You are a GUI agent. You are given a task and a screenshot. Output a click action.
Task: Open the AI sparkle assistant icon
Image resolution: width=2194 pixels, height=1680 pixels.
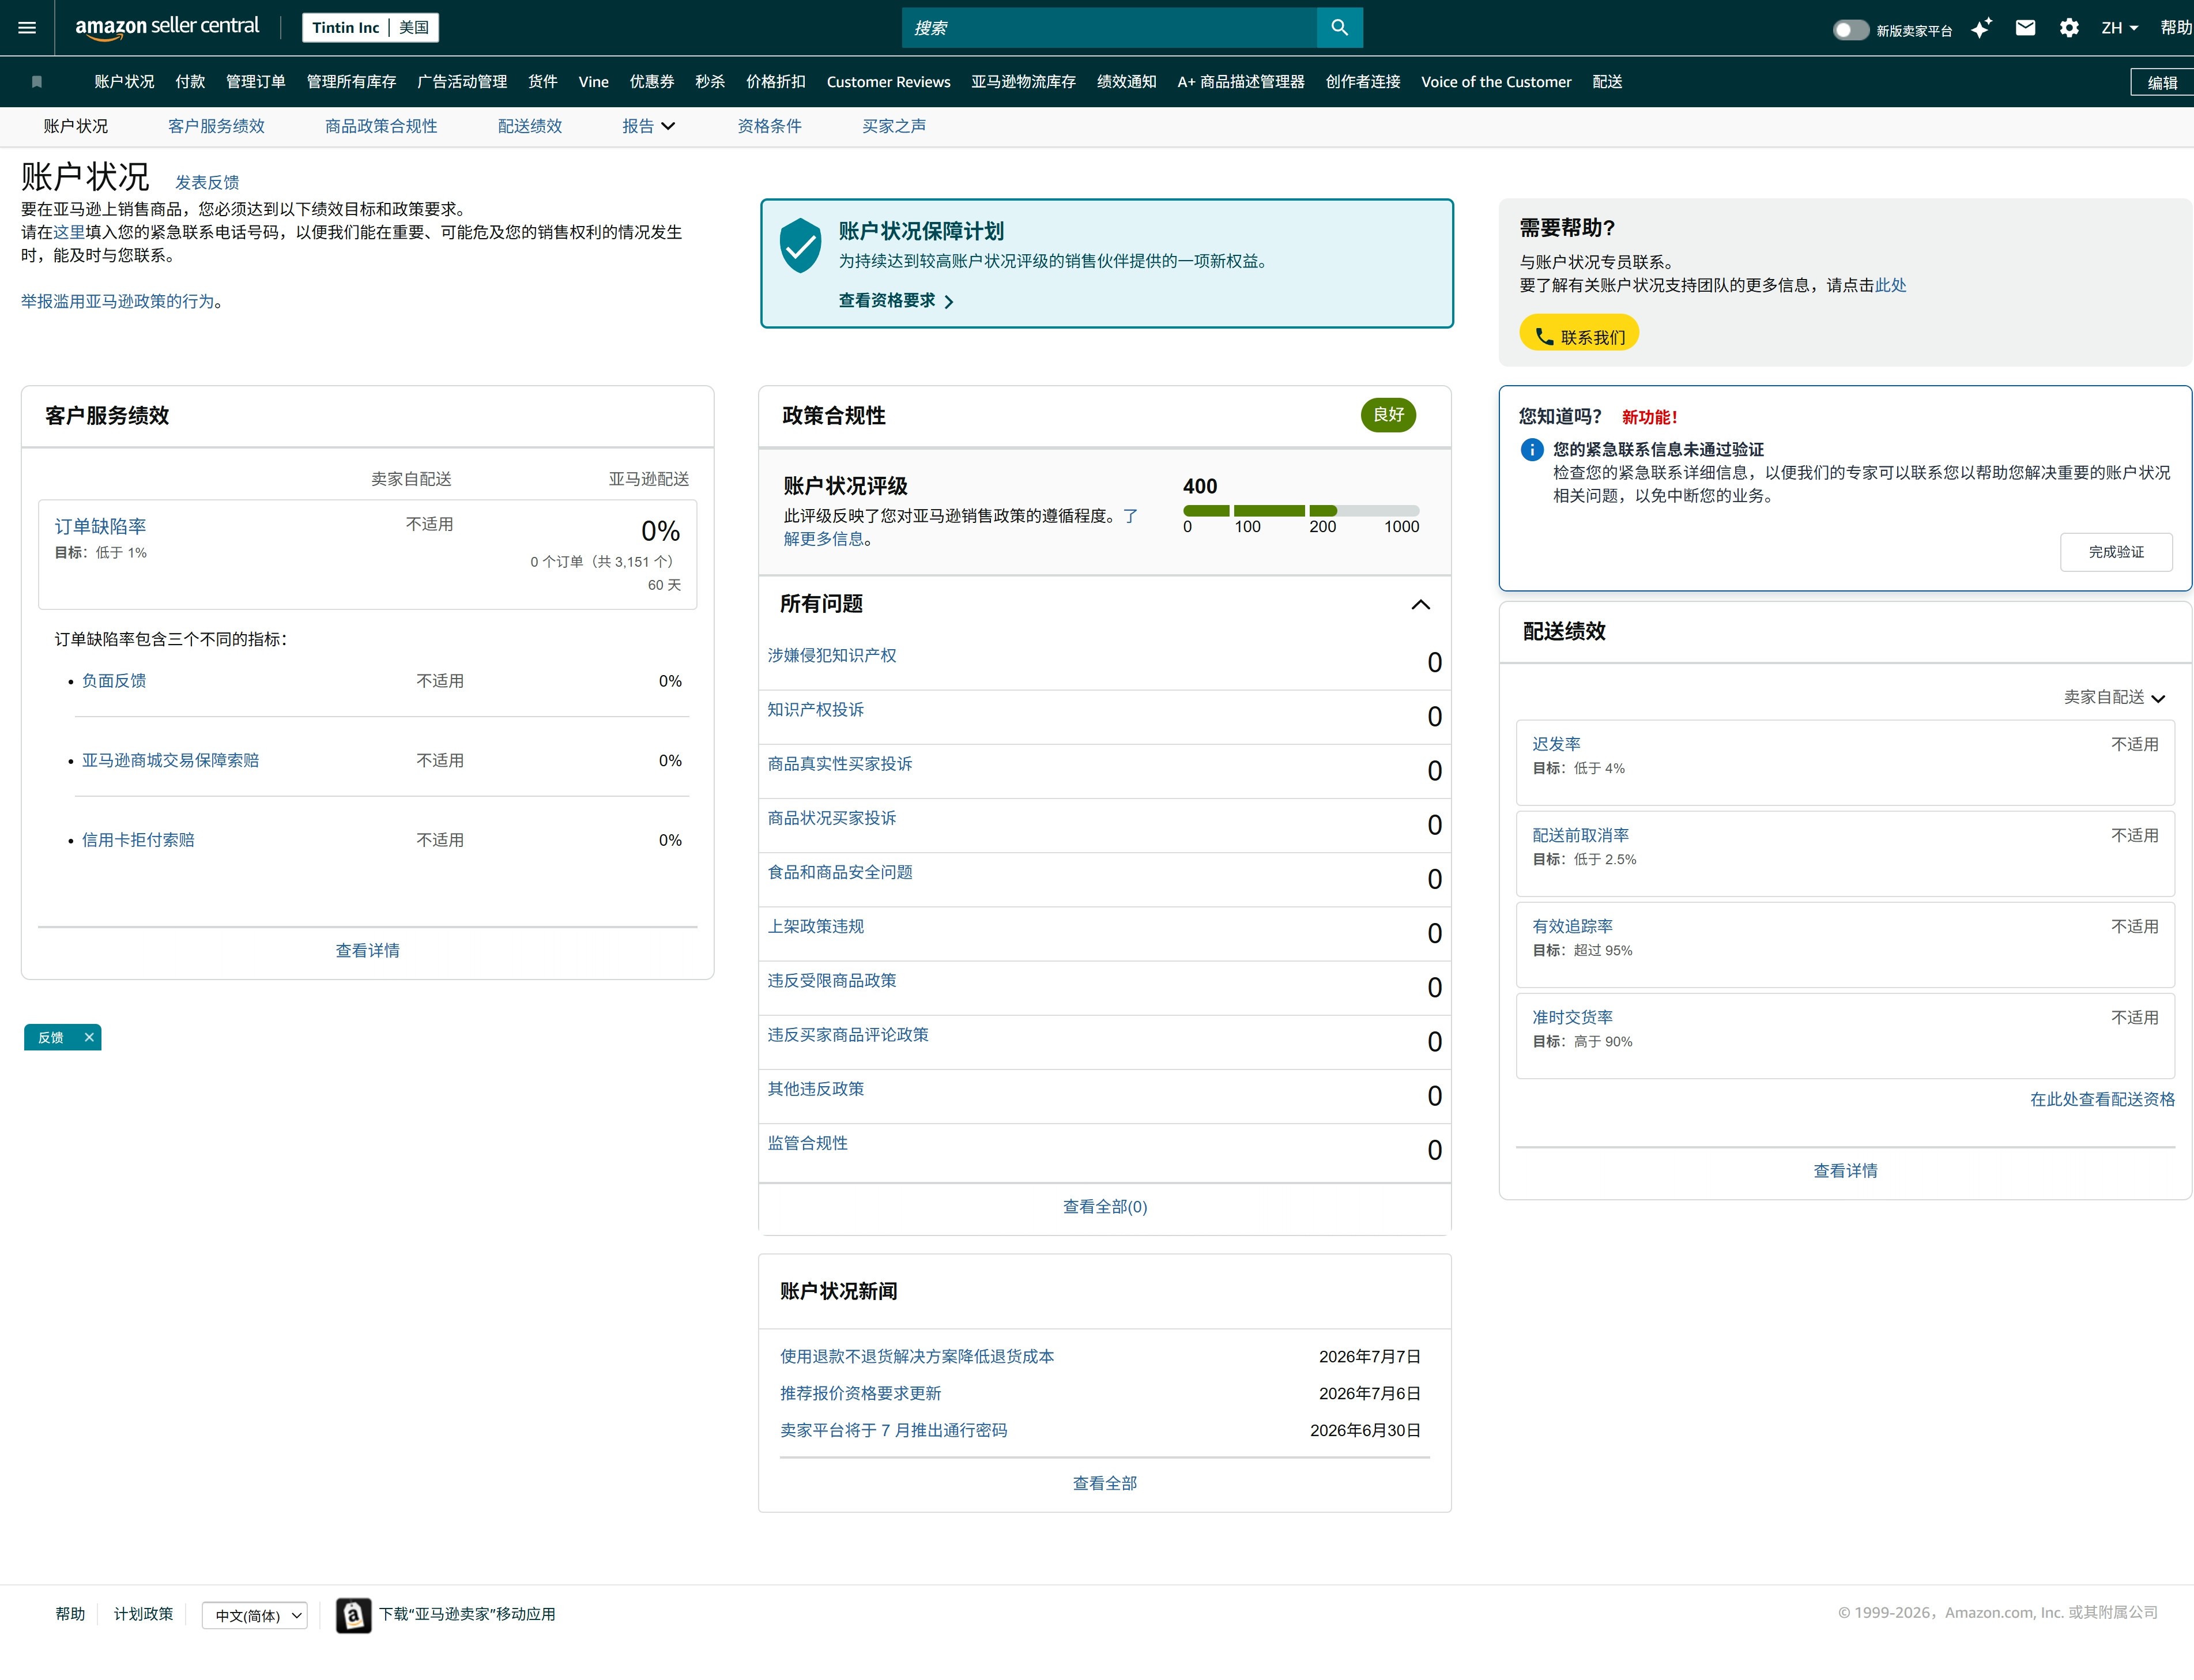pyautogui.click(x=1981, y=28)
